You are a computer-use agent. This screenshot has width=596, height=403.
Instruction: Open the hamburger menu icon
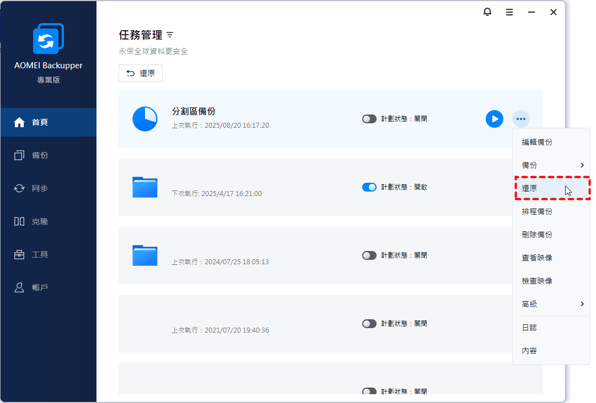coord(509,12)
